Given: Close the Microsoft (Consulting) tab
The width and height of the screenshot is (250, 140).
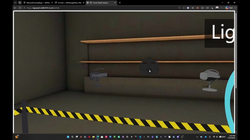Looking at the screenshot, I should click(52, 3).
